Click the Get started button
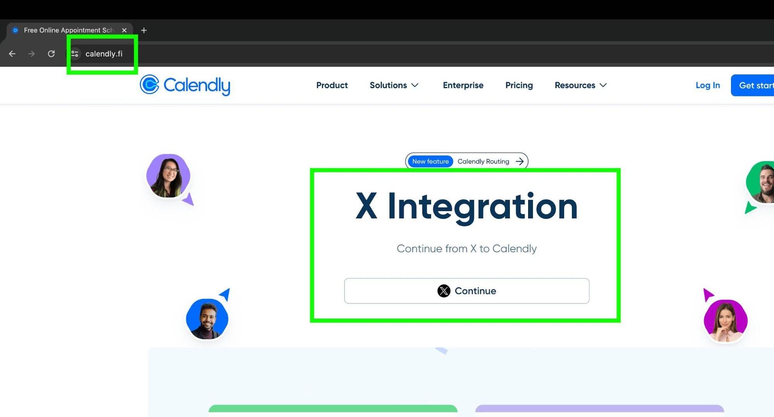The height and width of the screenshot is (417, 774). (752, 85)
